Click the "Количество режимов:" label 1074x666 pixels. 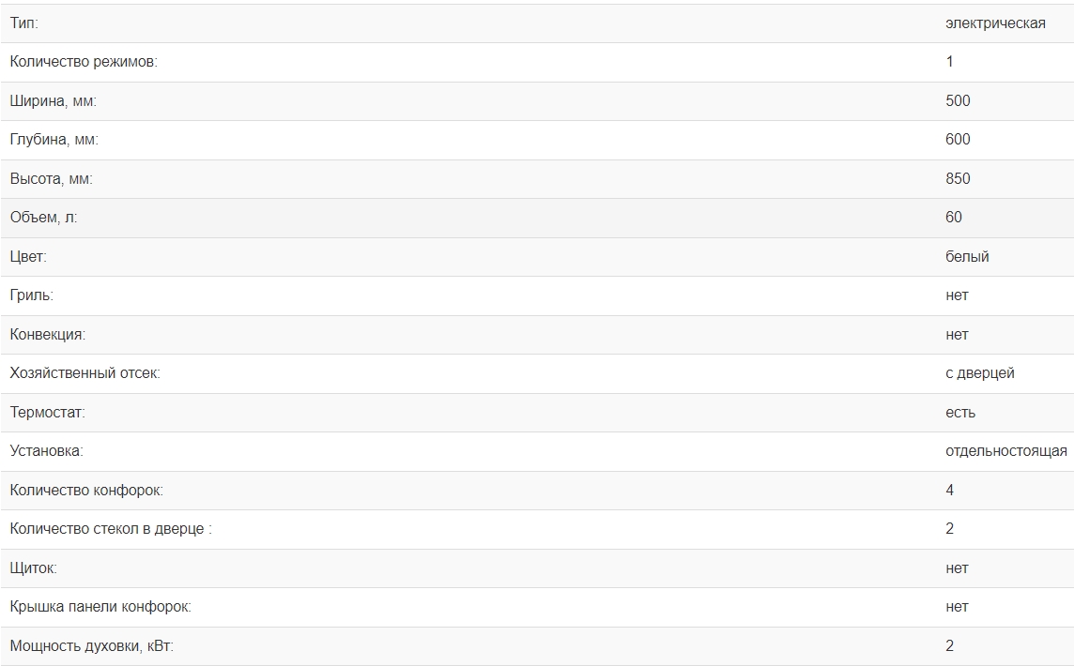click(x=84, y=62)
